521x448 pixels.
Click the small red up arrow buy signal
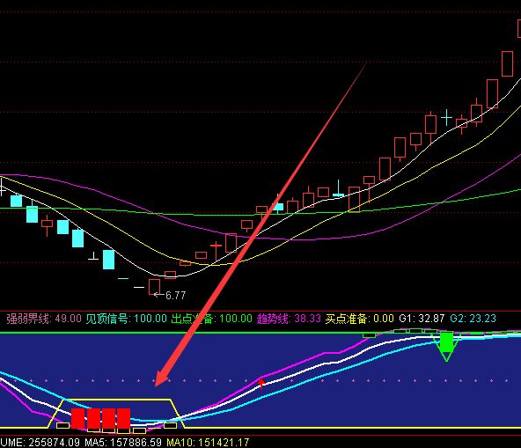[x=261, y=383]
